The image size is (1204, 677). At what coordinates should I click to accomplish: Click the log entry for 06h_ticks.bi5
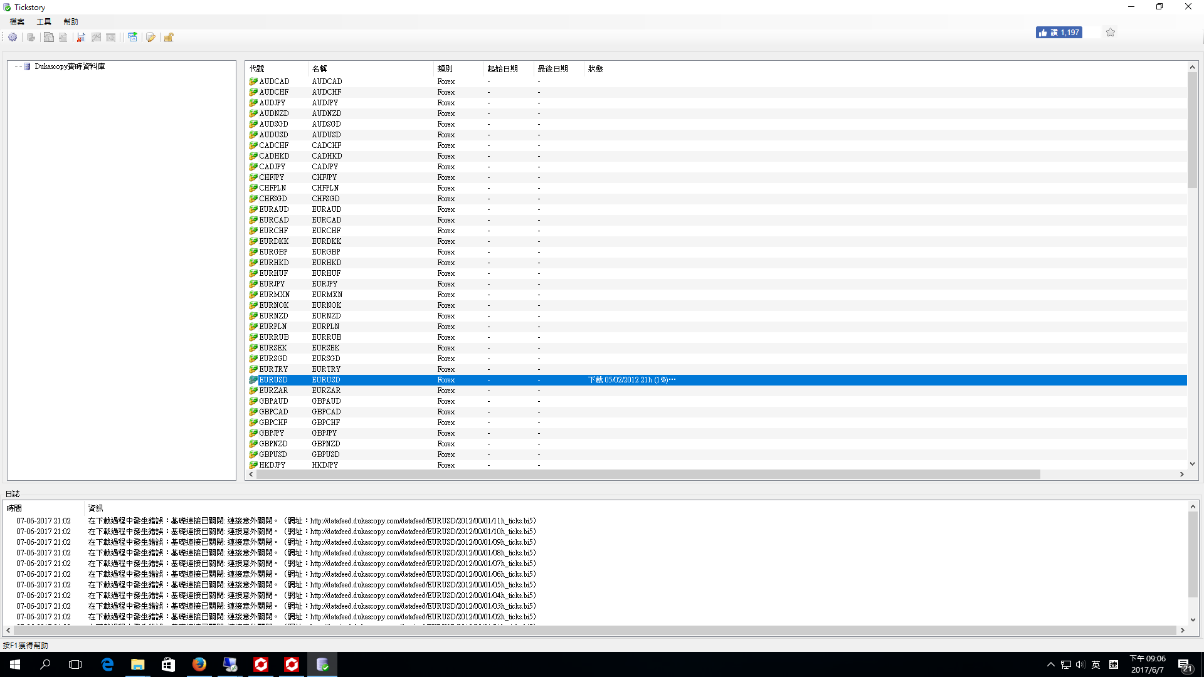coord(312,574)
